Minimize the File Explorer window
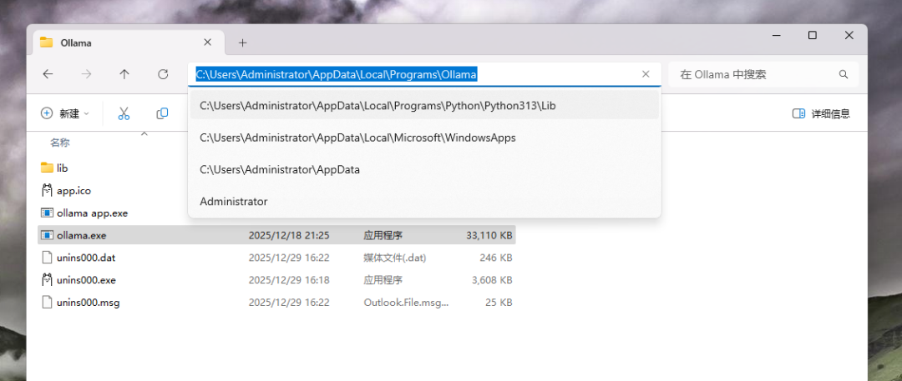 coord(776,36)
